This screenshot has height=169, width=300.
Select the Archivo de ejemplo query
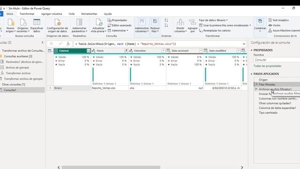tap(17, 68)
